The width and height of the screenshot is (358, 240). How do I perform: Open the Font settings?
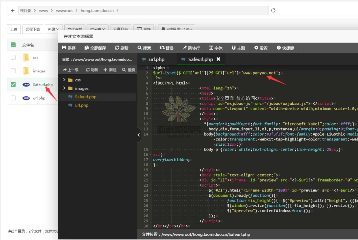[216, 48]
